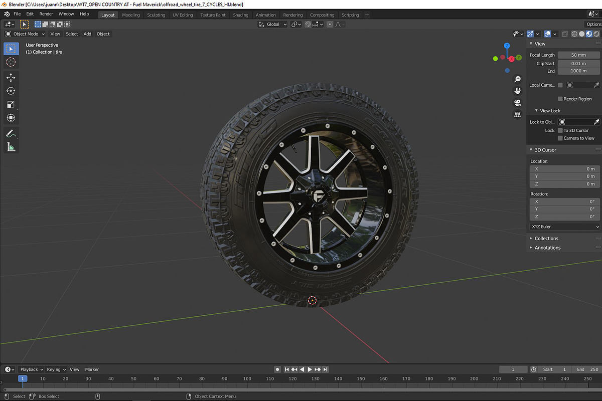Click the tweak select arrow icon in header
The width and height of the screenshot is (602, 401).
(x=24, y=24)
